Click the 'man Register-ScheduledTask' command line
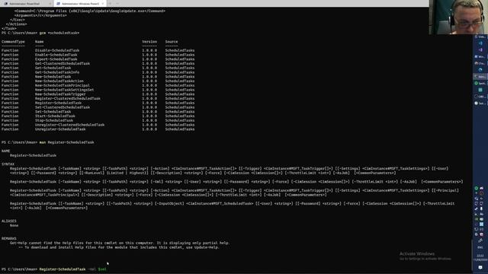This screenshot has height=274, width=488. 47,142
